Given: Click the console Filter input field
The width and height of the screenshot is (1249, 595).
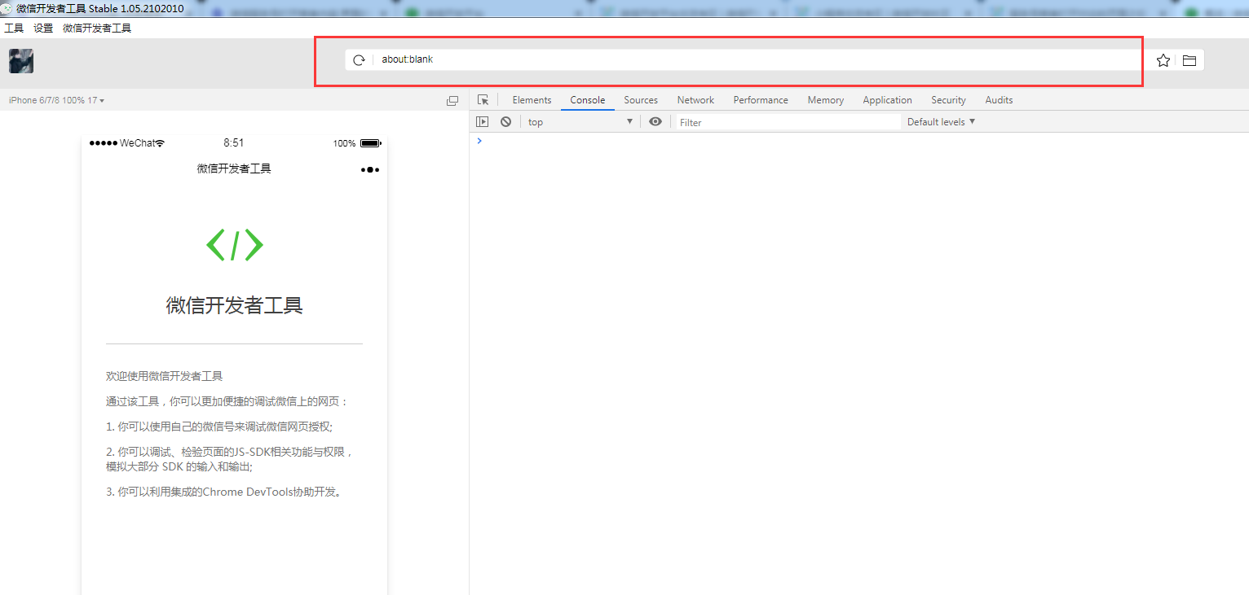Looking at the screenshot, I should coord(788,122).
